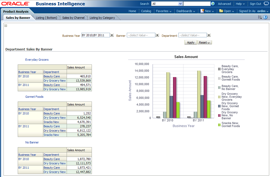Open the page options list icon
The height and width of the screenshot is (177, 270).
(x=260, y=17)
